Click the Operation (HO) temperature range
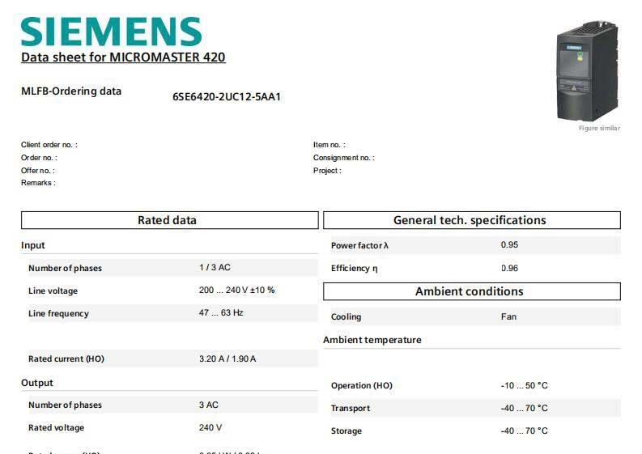Image resolution: width=642 pixels, height=454 pixels. pyautogui.click(x=524, y=385)
